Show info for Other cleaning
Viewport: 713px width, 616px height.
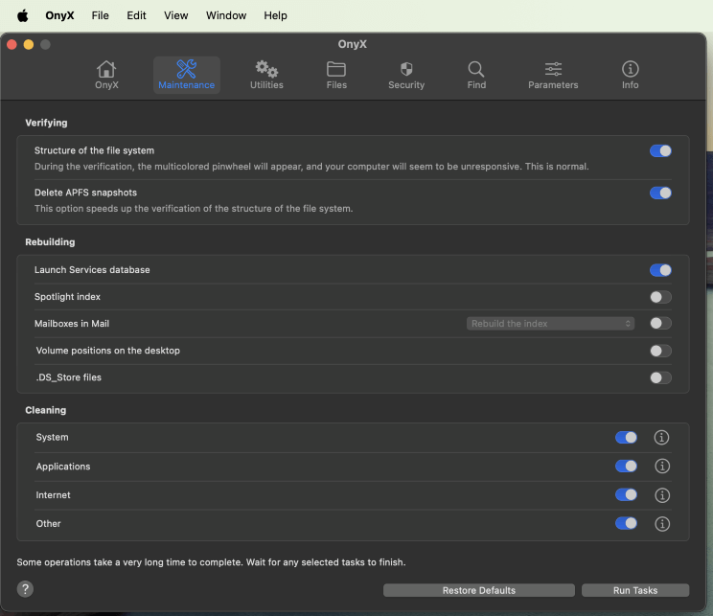(662, 524)
